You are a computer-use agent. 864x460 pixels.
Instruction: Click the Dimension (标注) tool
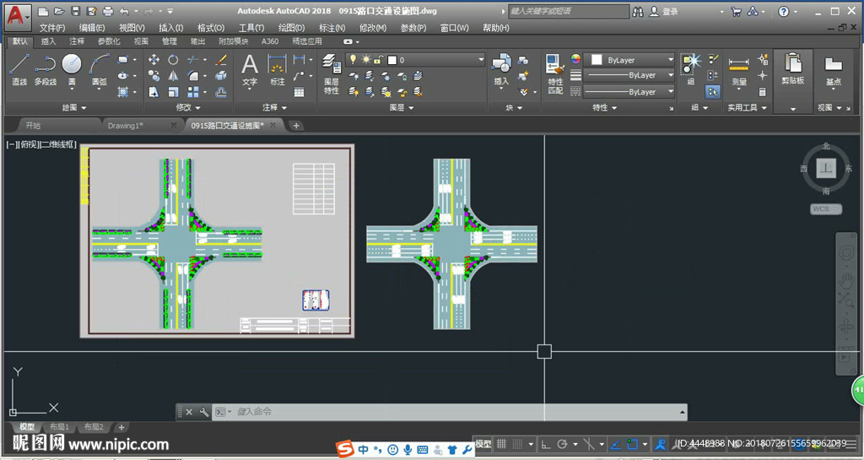point(277,70)
